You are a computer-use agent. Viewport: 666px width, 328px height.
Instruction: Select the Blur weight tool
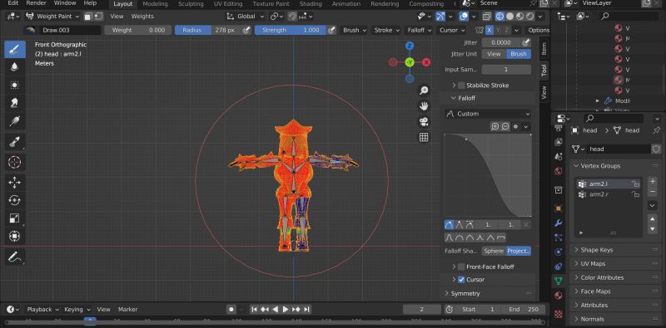tap(14, 67)
